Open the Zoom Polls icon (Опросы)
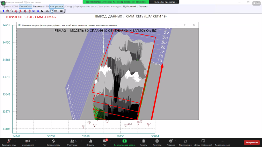The image size is (262, 147). tap(90, 142)
